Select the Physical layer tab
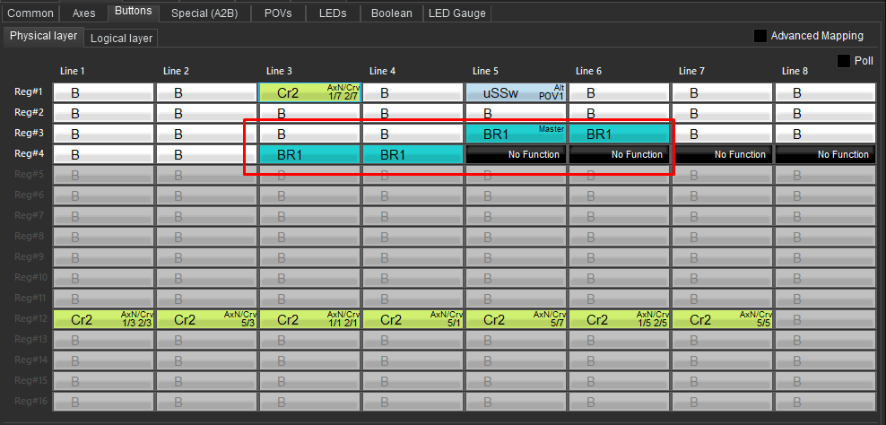Image resolution: width=886 pixels, height=425 pixels. click(x=44, y=36)
